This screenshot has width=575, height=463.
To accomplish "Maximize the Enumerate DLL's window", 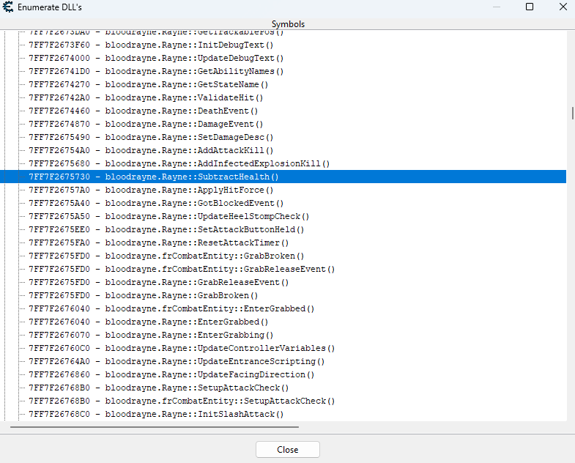I will coord(530,7).
